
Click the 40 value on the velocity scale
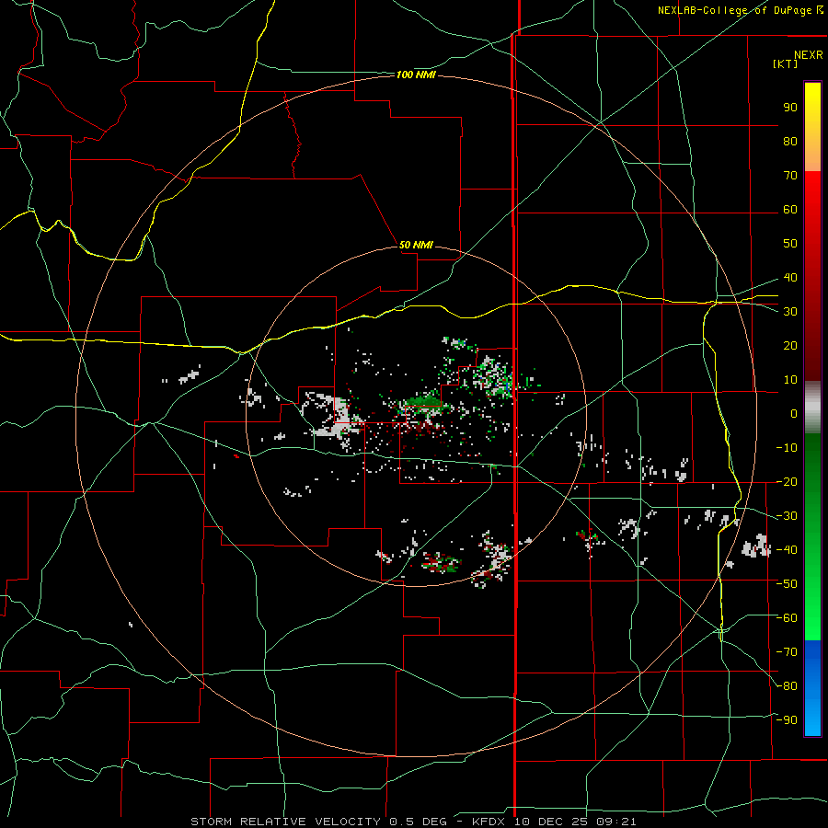click(x=790, y=277)
